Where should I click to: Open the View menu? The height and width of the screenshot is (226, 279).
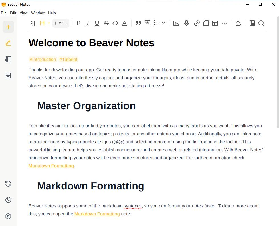pyautogui.click(x=23, y=13)
